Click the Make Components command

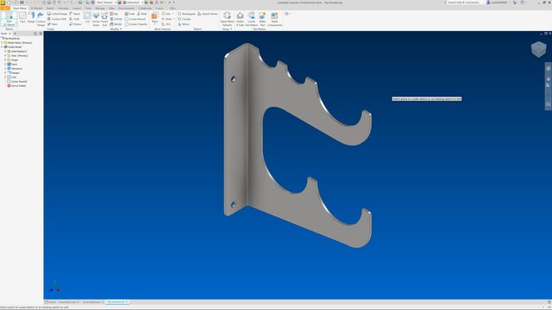point(274,19)
